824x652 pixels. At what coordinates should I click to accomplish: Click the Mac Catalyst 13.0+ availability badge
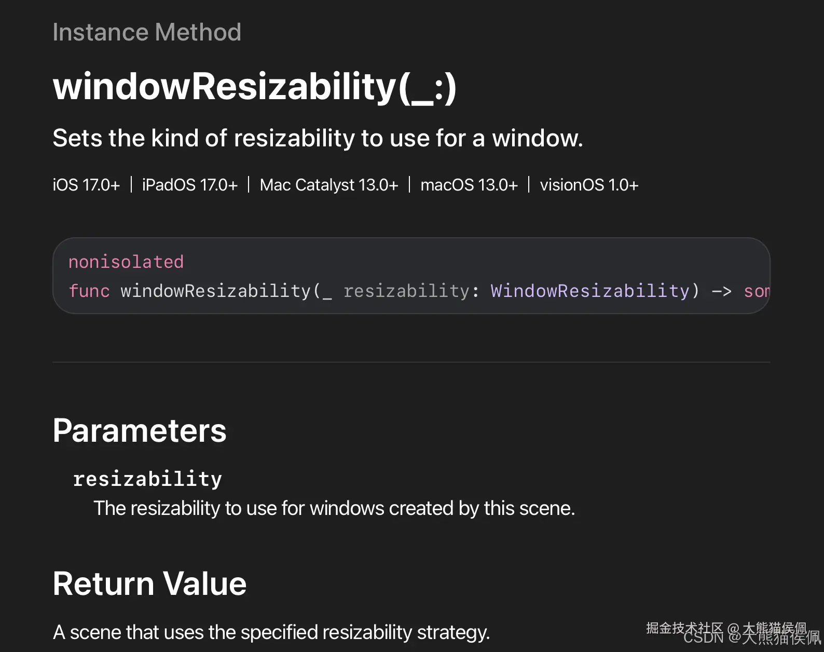[329, 185]
